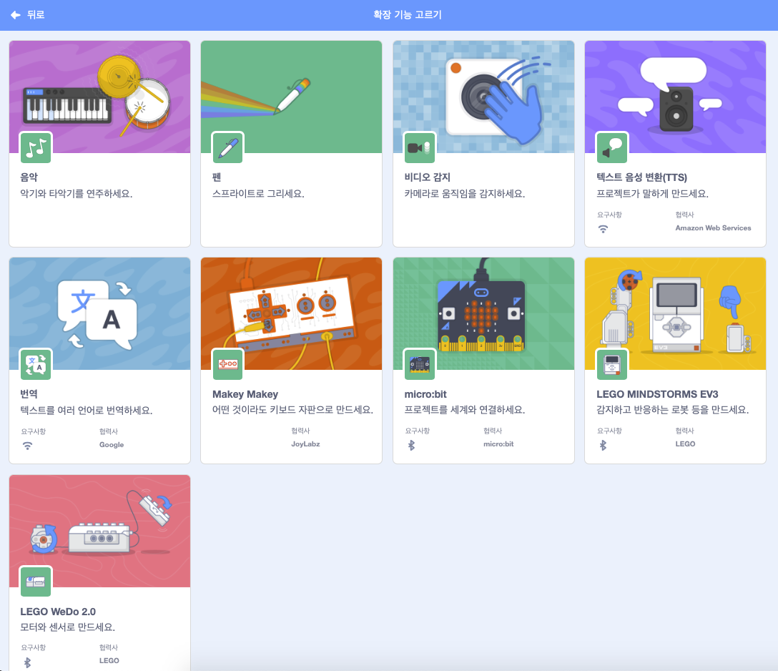Open the 음악 keyboard and drum thumbnail
778x671 pixels.
coord(99,97)
